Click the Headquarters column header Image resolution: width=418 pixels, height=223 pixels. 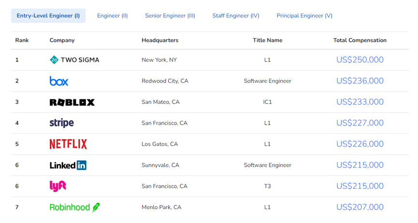tap(160, 40)
